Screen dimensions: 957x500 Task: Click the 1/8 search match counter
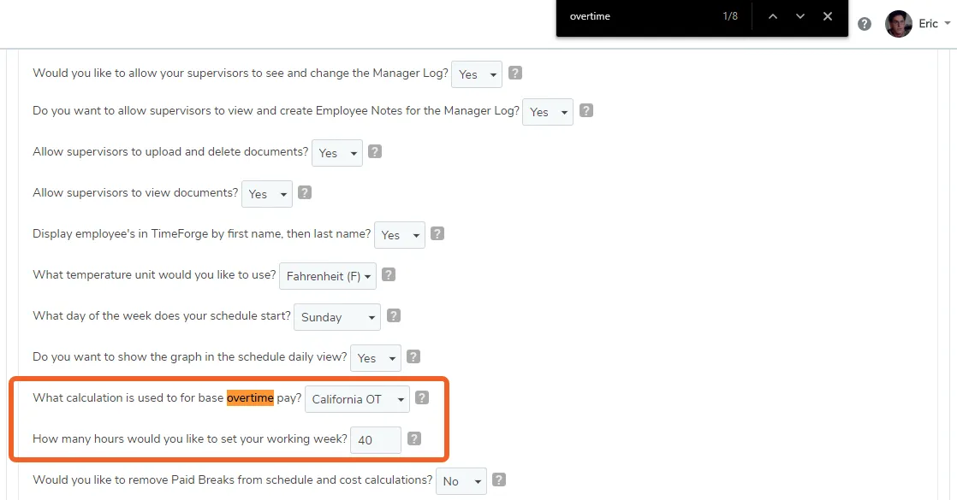coord(730,16)
